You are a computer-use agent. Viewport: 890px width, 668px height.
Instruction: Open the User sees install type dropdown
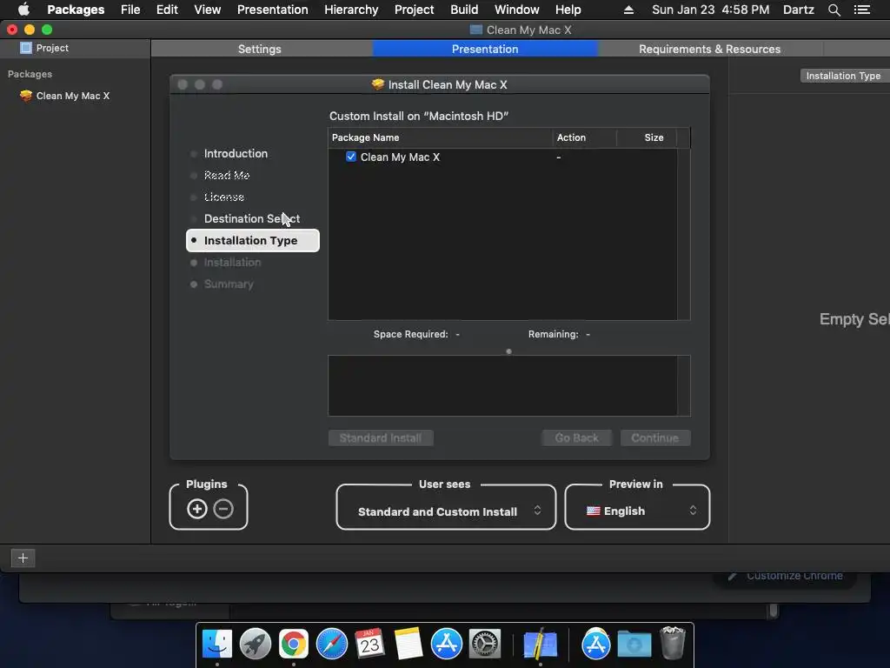[446, 511]
